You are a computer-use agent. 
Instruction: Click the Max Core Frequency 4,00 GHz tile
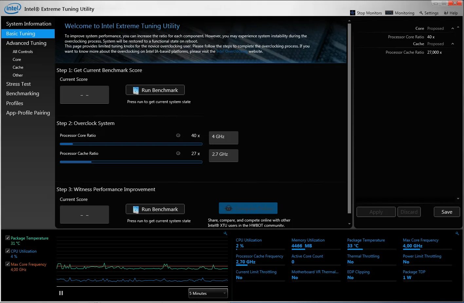point(427,243)
